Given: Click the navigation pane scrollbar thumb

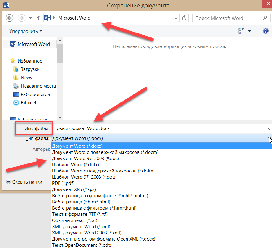Looking at the screenshot, I should 60,53.
